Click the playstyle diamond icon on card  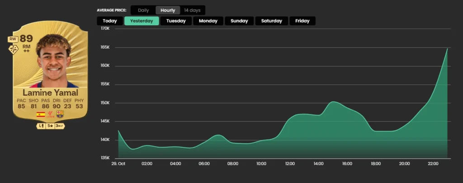13,49
